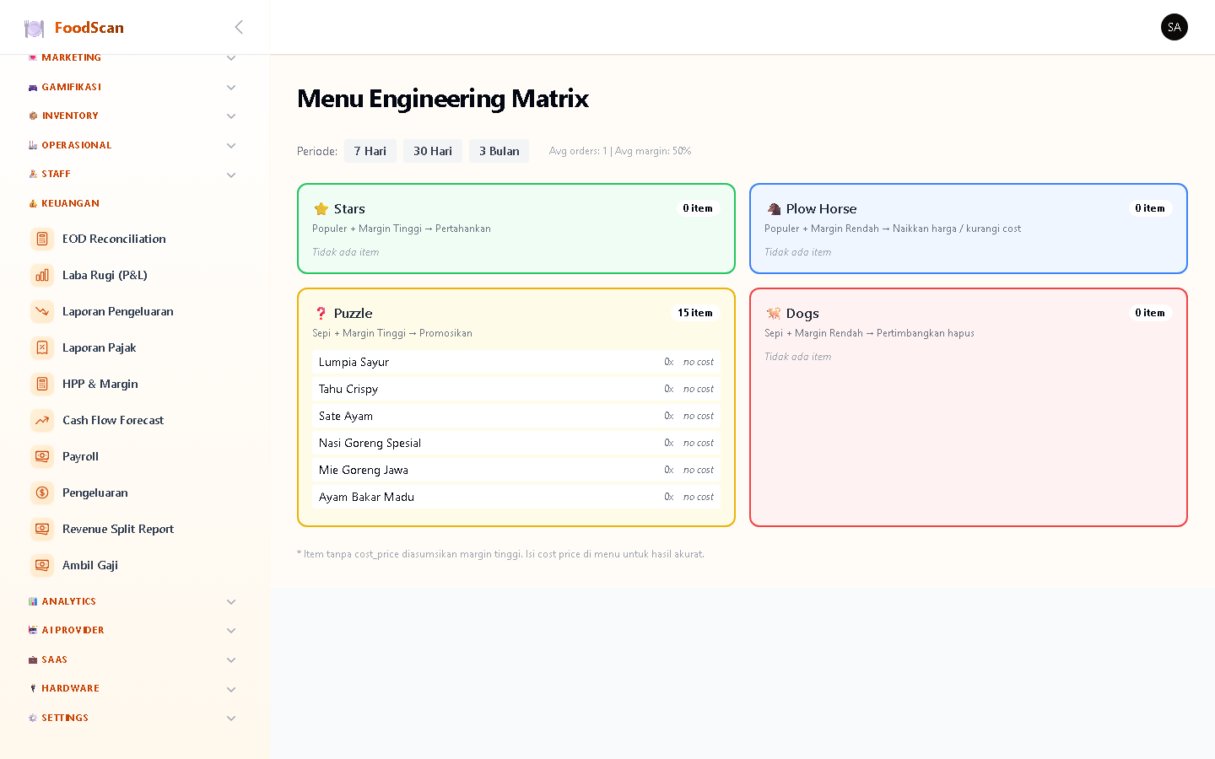
Task: Click the Payroll money icon
Action: click(x=42, y=456)
